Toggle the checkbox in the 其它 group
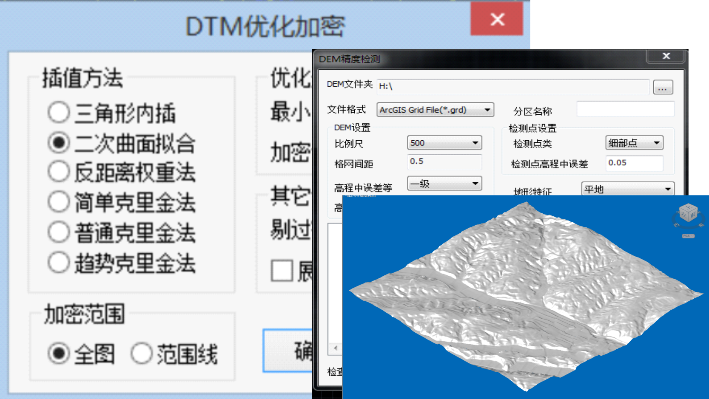The width and height of the screenshot is (709, 399). pyautogui.click(x=282, y=271)
